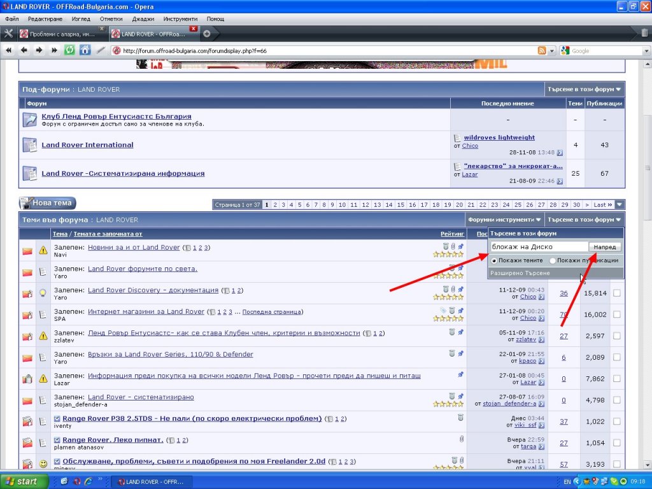This screenshot has height=489, width=652.
Task: Click the new tab plus icon
Action: [207, 33]
